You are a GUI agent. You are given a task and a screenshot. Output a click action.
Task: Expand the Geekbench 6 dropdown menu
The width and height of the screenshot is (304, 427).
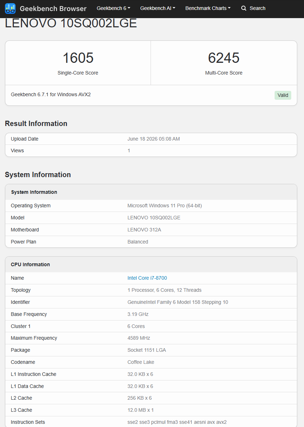coord(113,8)
